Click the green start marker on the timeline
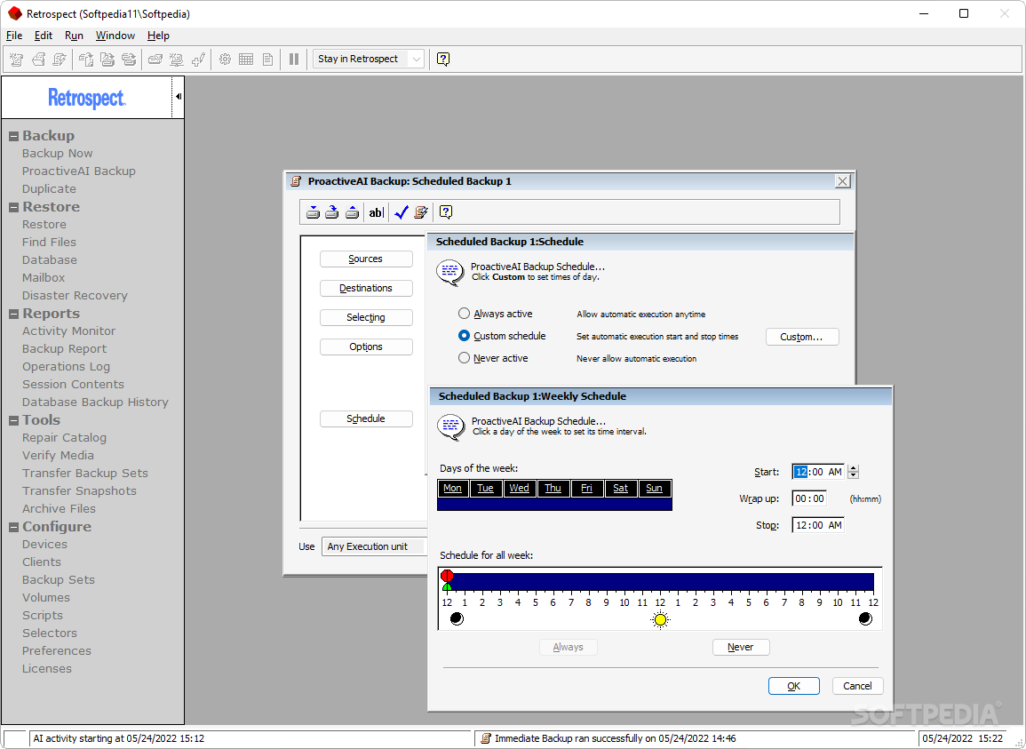Image resolution: width=1026 pixels, height=749 pixels. point(447,586)
